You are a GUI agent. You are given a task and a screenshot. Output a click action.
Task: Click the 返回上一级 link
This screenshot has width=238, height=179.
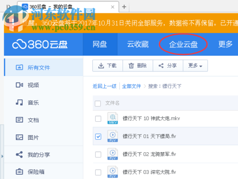(104, 86)
